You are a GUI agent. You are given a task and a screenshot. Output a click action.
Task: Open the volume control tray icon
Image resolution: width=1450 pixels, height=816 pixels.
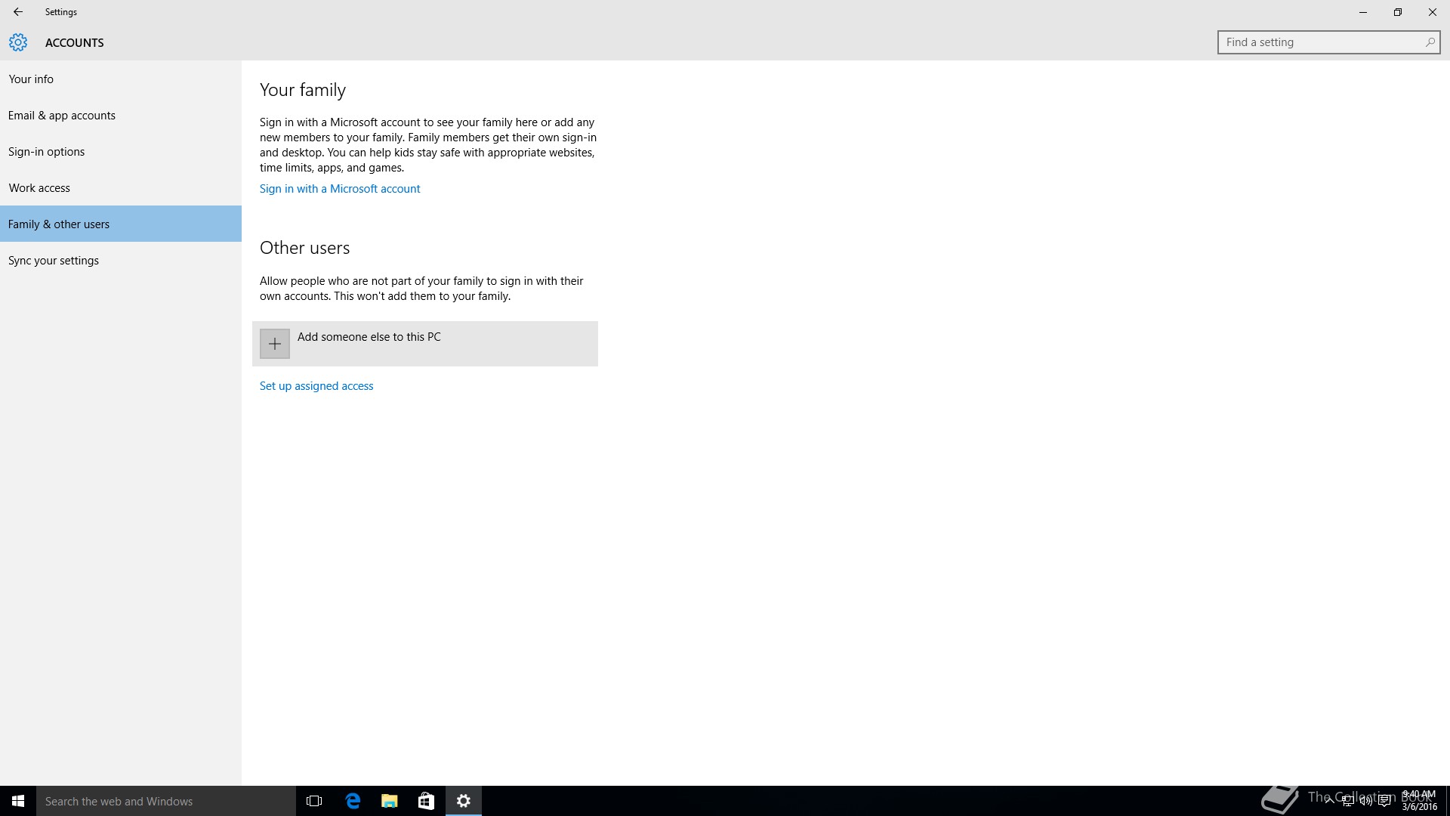tap(1365, 801)
